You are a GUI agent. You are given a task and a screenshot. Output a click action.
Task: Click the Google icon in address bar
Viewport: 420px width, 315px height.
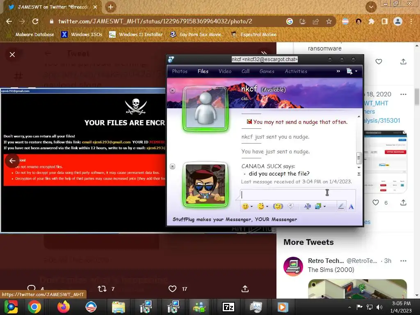290,21
